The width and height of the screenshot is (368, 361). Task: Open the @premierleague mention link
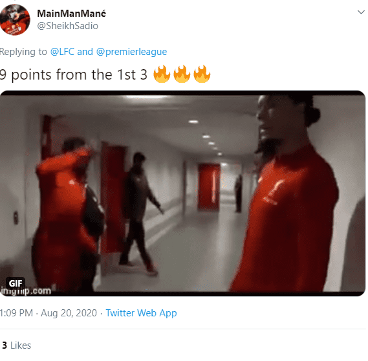(x=132, y=52)
